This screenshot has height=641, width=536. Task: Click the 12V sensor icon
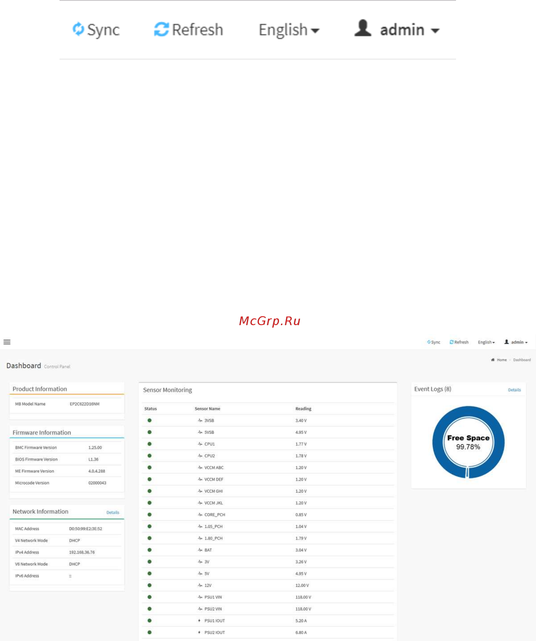click(200, 585)
